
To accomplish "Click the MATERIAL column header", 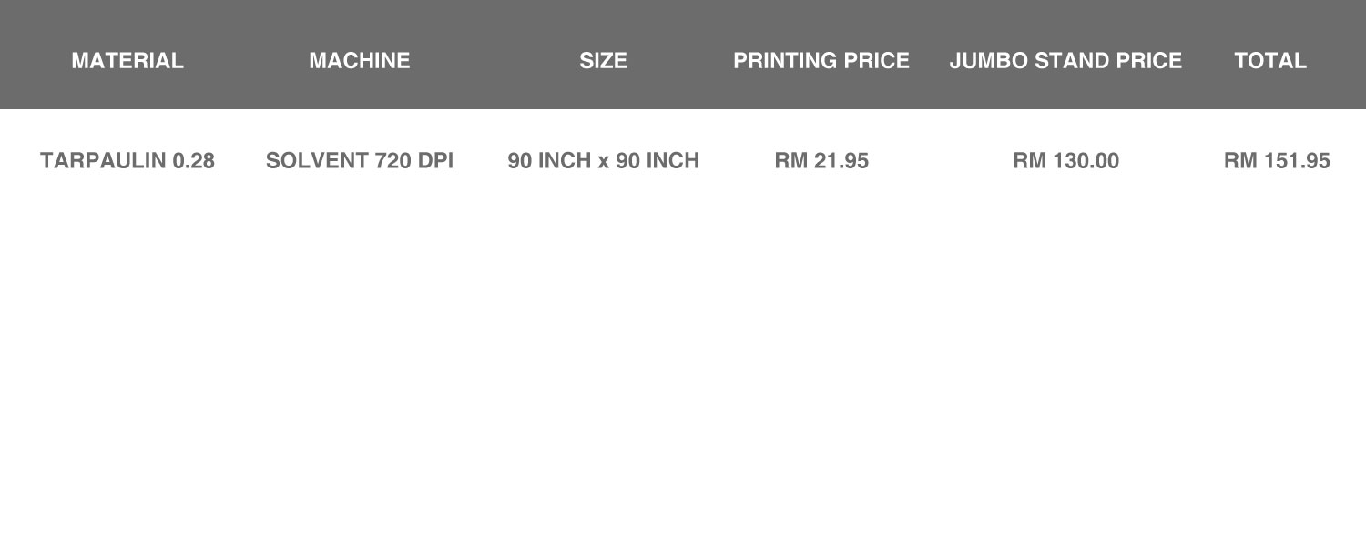I will pyautogui.click(x=127, y=61).
